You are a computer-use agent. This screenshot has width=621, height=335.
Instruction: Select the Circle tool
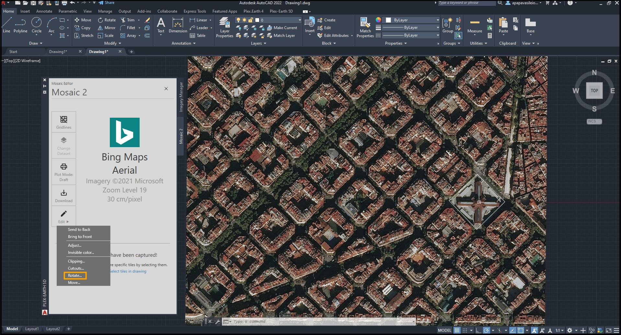pyautogui.click(x=37, y=25)
